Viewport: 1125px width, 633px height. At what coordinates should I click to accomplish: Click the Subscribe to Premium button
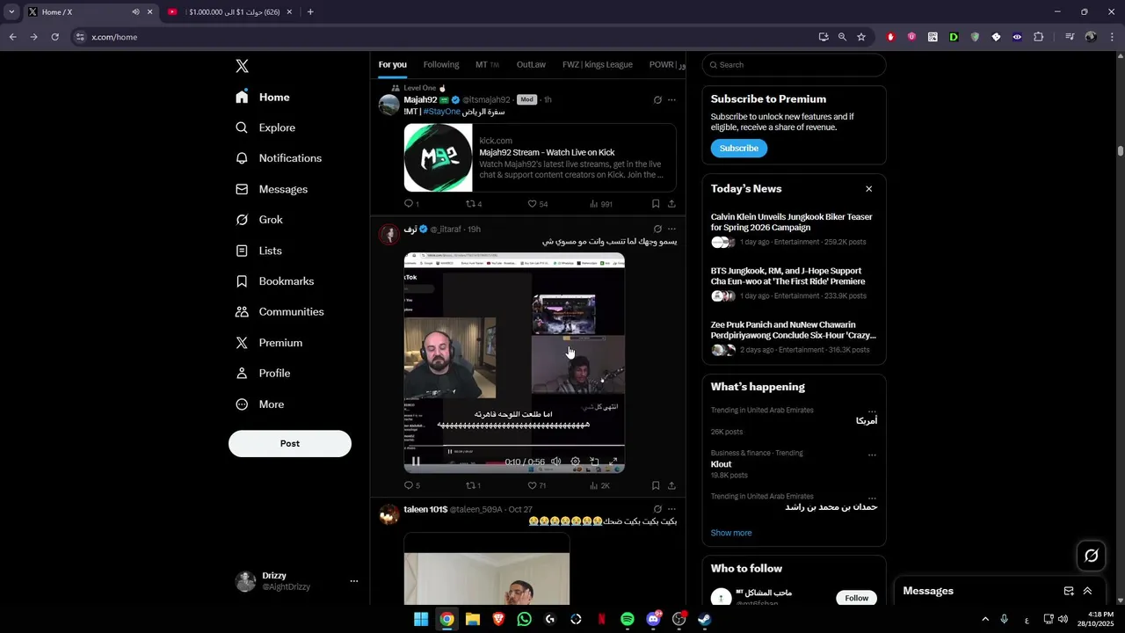point(739,149)
